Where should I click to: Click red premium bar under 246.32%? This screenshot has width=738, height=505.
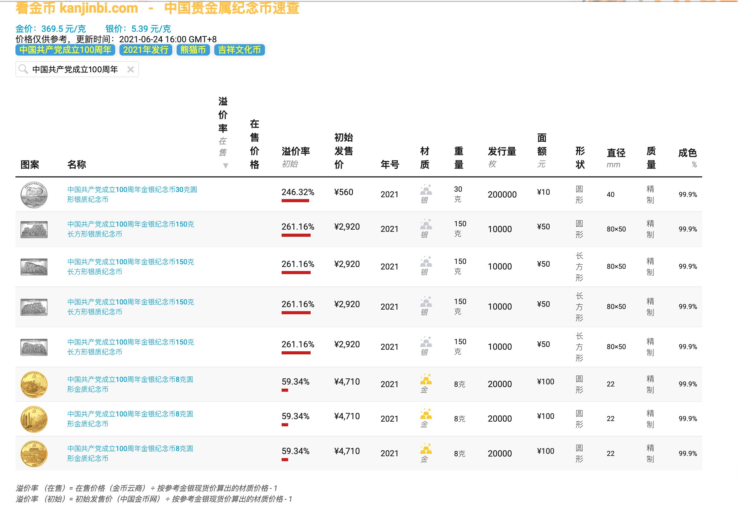tap(295, 201)
